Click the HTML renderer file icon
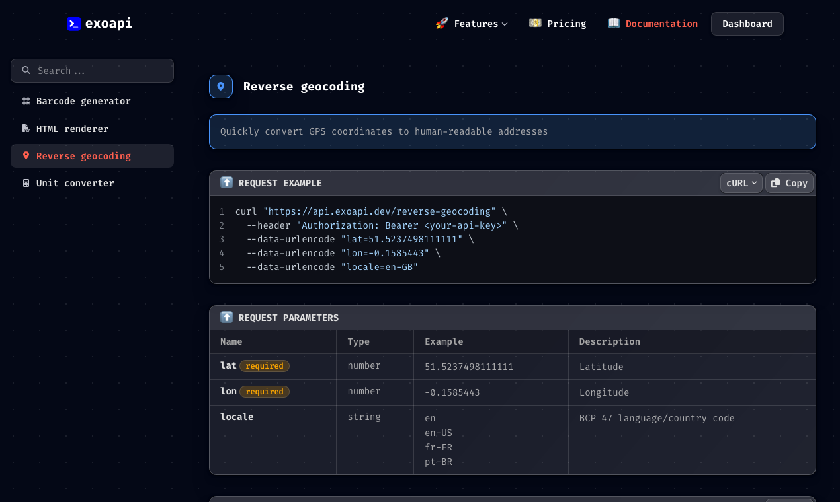Image resolution: width=840 pixels, height=502 pixels. [x=26, y=128]
